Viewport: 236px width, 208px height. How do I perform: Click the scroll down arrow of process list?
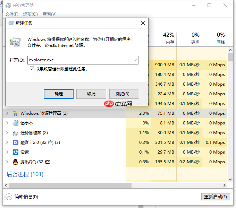(x=230, y=179)
